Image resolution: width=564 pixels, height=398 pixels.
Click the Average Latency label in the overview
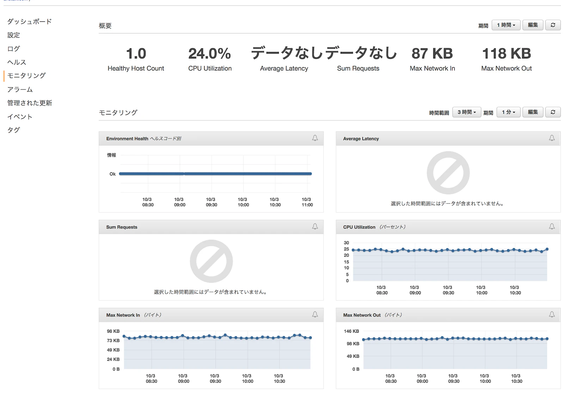point(284,68)
